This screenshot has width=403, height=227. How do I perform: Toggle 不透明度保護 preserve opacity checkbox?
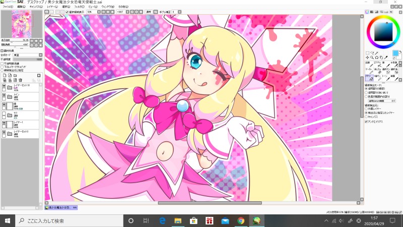[2, 64]
